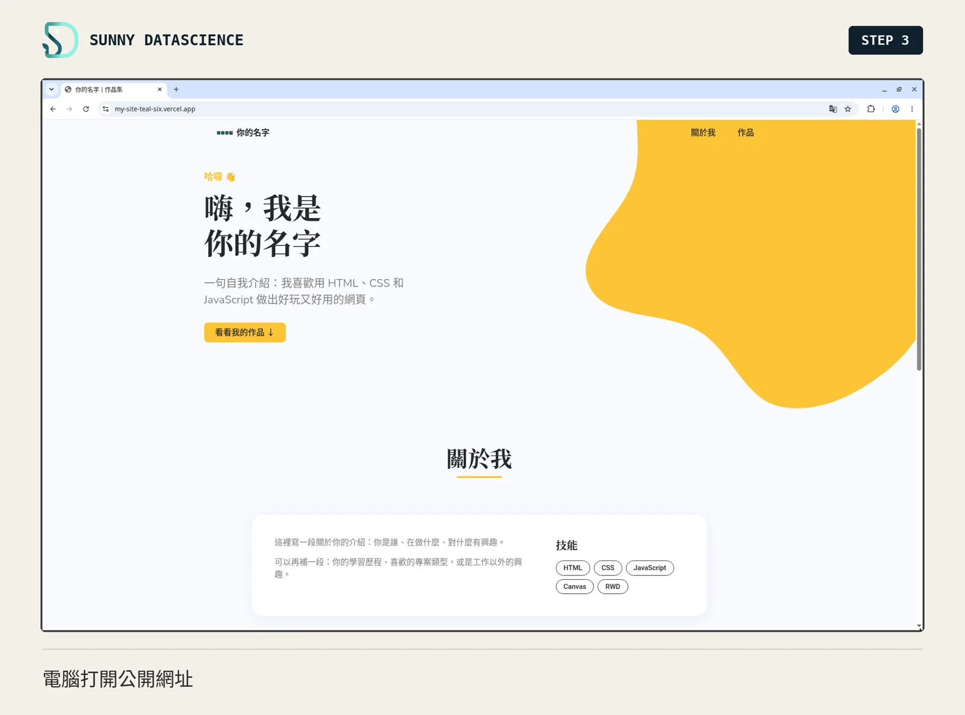Viewport: 965px width, 715px height.
Task: Open the browser profile icon
Action: 896,109
